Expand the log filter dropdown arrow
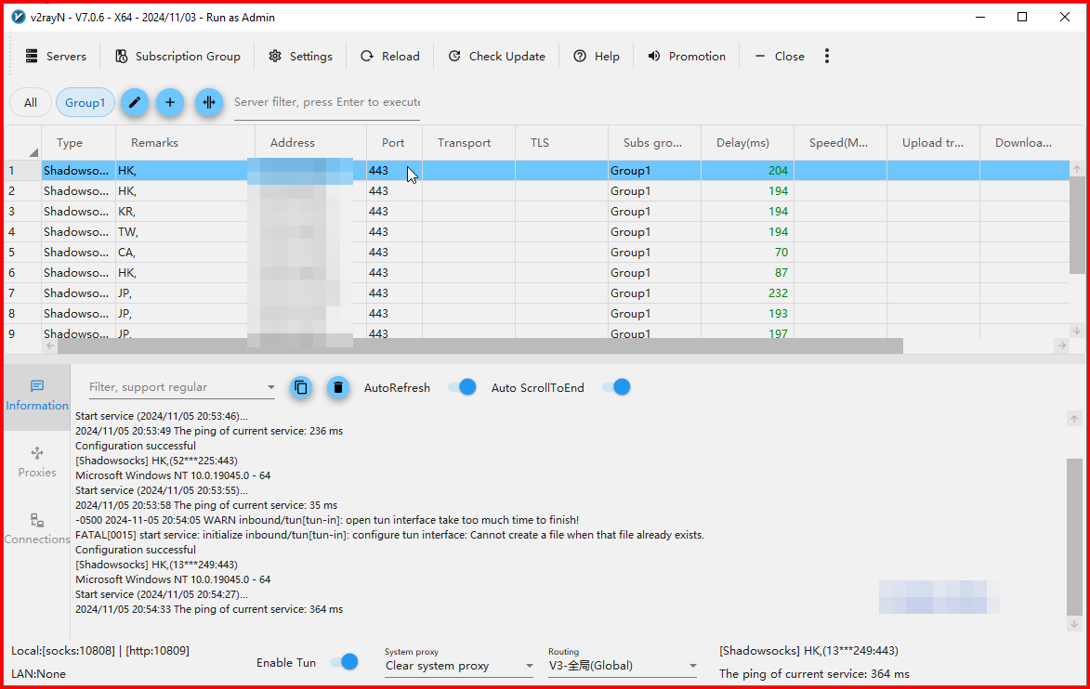The height and width of the screenshot is (689, 1090). point(271,387)
